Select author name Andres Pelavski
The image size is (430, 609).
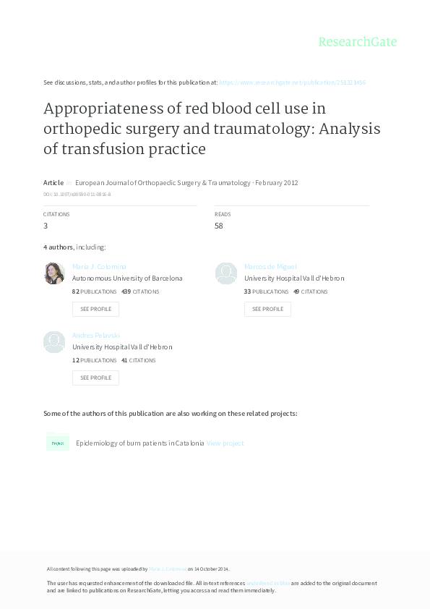pos(96,335)
